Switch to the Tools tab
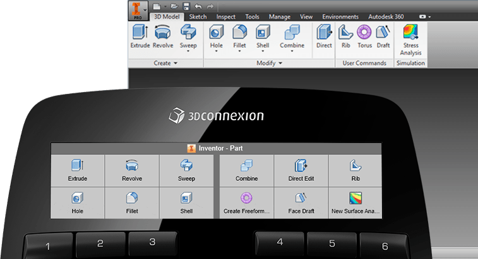 pyautogui.click(x=252, y=17)
